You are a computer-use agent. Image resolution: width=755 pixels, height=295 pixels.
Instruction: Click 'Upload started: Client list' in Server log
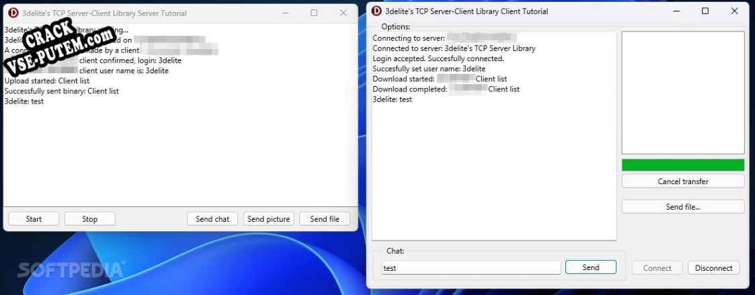(47, 81)
